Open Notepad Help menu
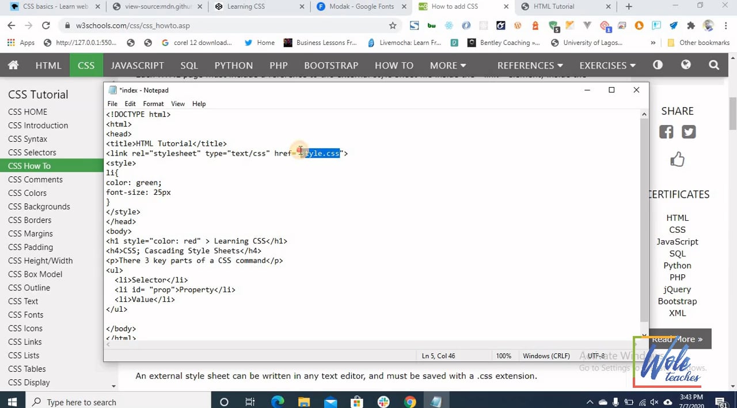The height and width of the screenshot is (408, 737). pyautogui.click(x=199, y=104)
